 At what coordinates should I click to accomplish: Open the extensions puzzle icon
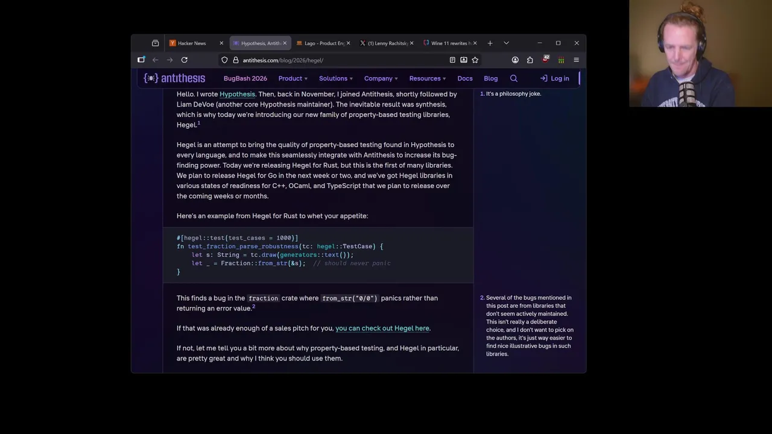coord(530,60)
